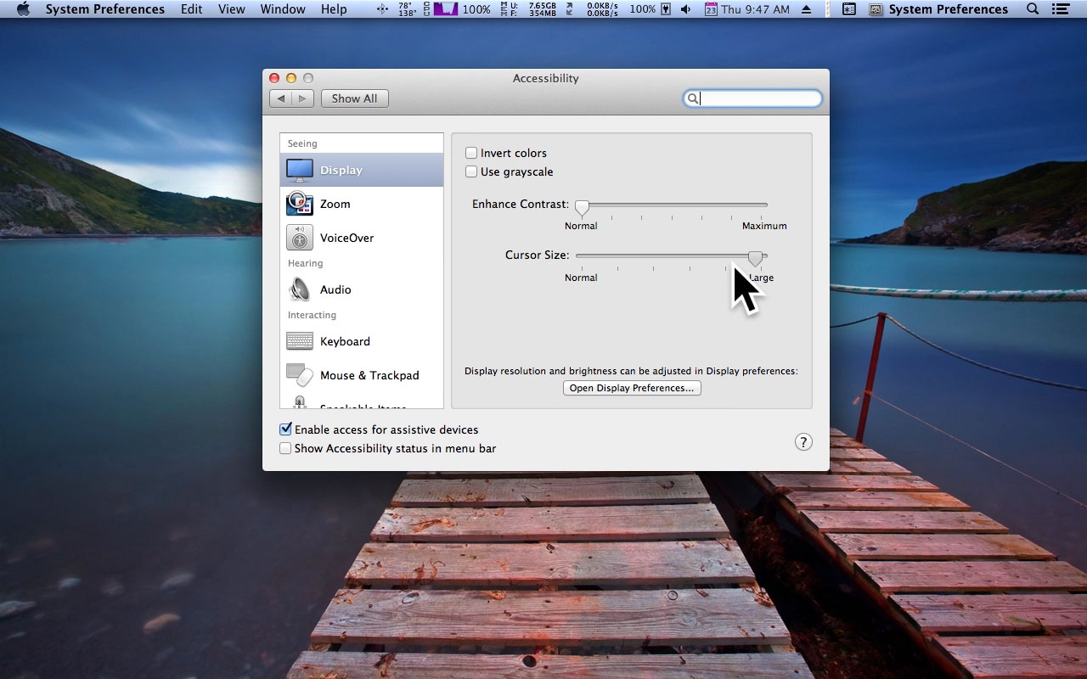The image size is (1087, 679).
Task: Enable Use grayscale checkbox
Action: 471,171
